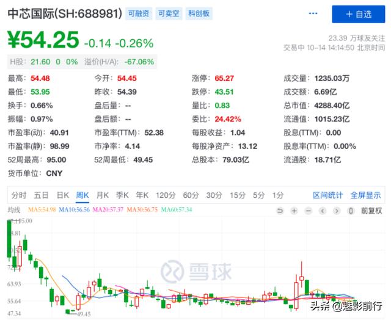Toggle the MA5:54.98 moving average line
Viewport: 391px width, 320px height.
click(x=42, y=209)
